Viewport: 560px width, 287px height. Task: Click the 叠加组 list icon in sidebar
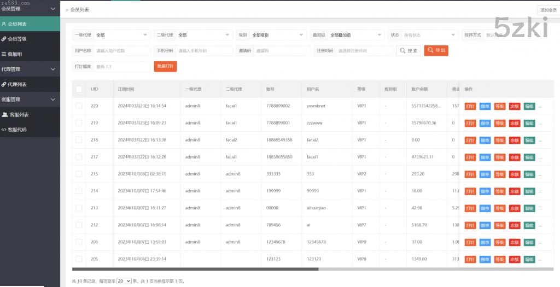point(4,54)
